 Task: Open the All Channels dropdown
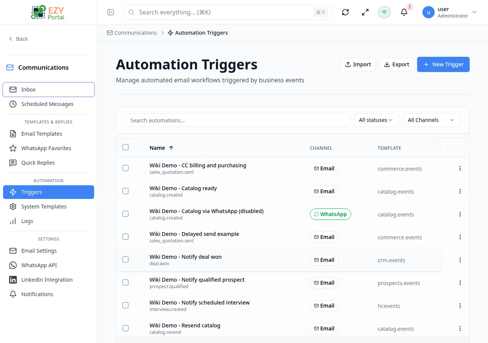click(432, 120)
